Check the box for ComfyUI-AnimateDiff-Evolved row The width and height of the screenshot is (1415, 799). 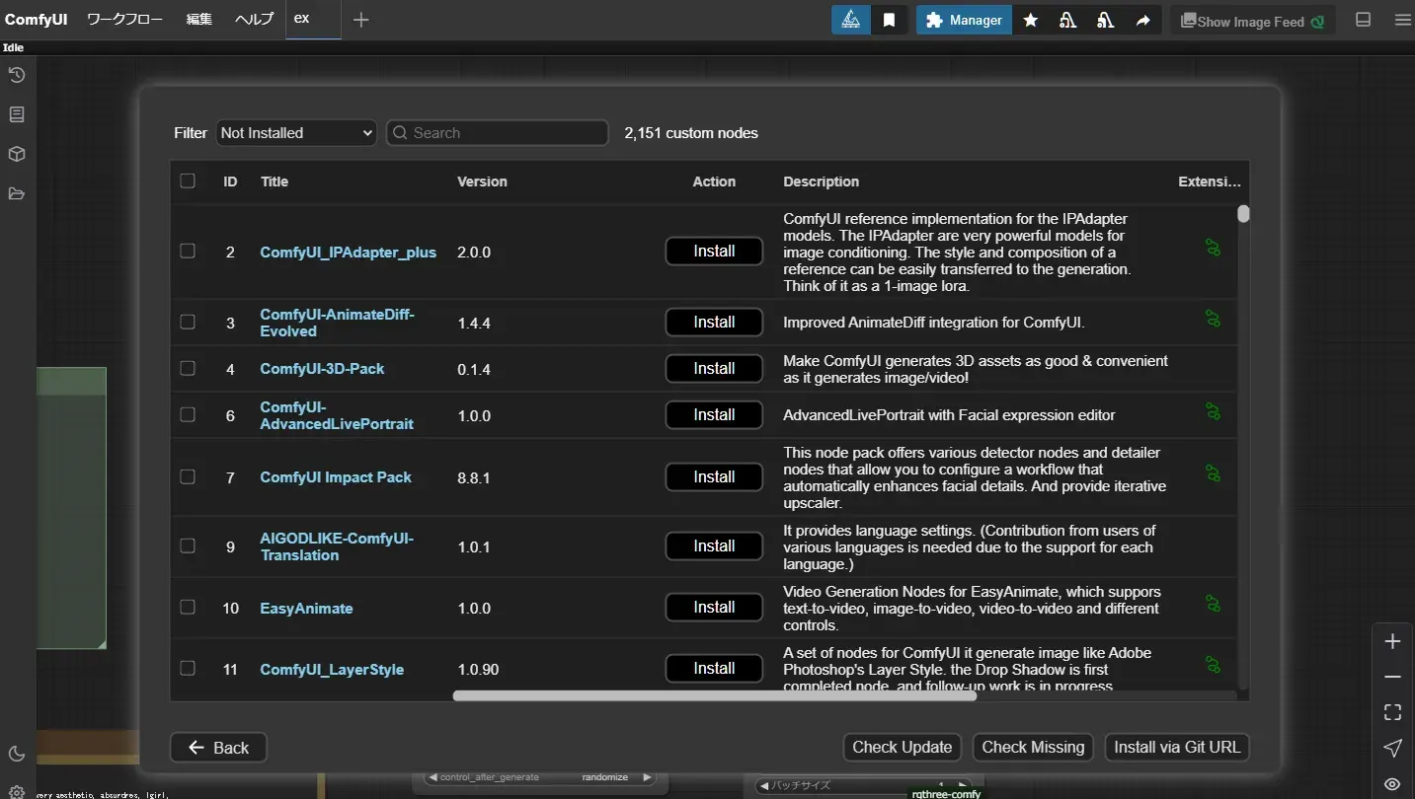188,322
